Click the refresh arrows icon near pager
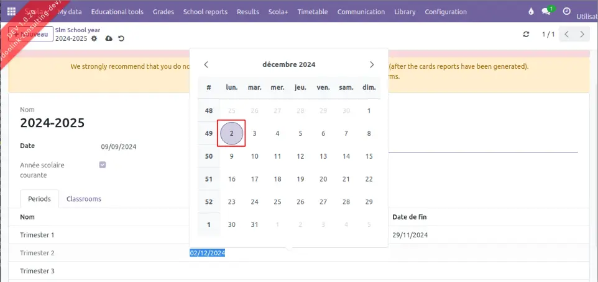Screen dimensions: 598x282 pyautogui.click(x=527, y=35)
